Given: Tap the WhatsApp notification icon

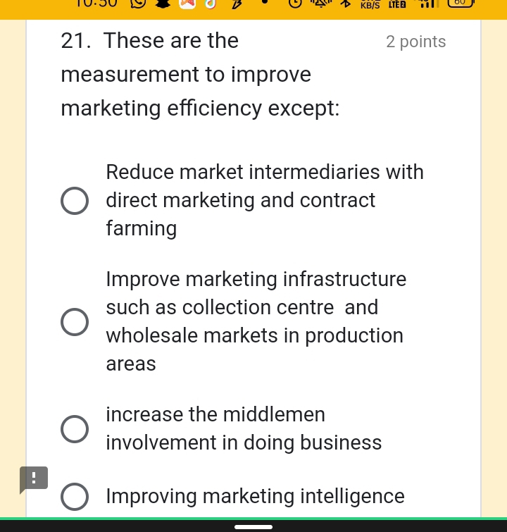Looking at the screenshot, I should pyautogui.click(x=138, y=4).
